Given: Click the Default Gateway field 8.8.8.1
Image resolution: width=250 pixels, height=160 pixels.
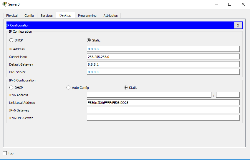Looking at the screenshot, I should 163,64.
